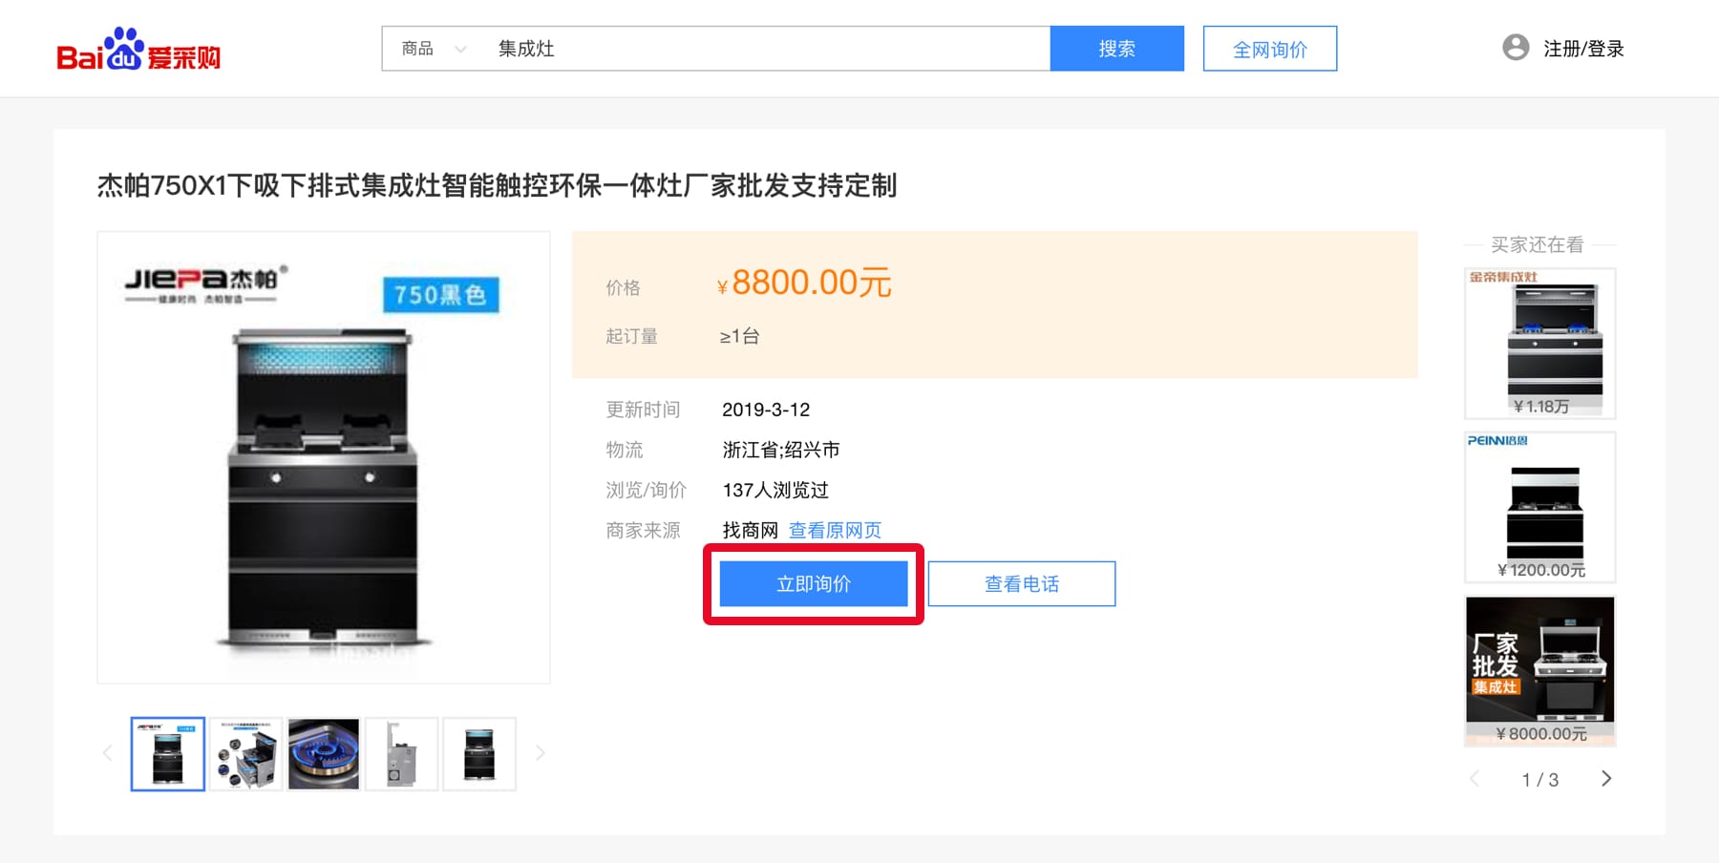Viewport: 1719px width, 863px height.
Task: Select the second thumbnail showing stove parts
Action: [x=245, y=753]
